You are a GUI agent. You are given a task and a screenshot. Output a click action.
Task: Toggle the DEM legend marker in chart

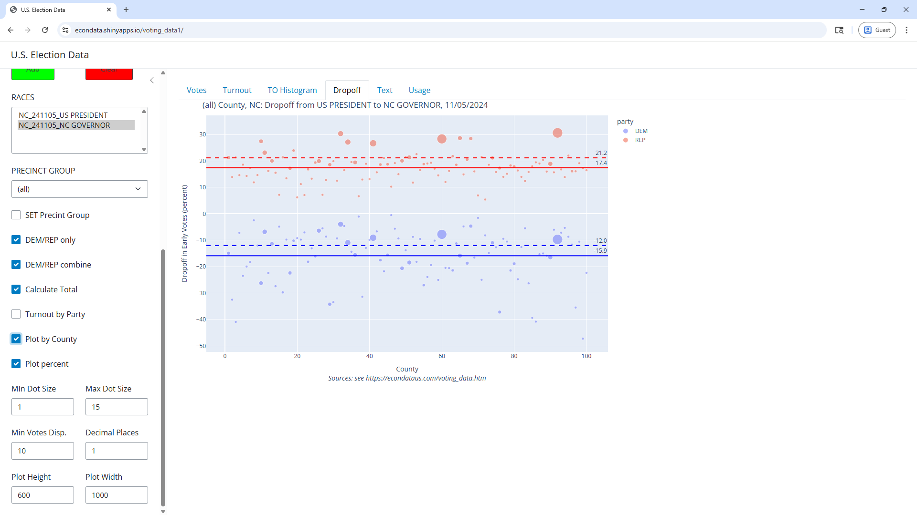point(626,131)
